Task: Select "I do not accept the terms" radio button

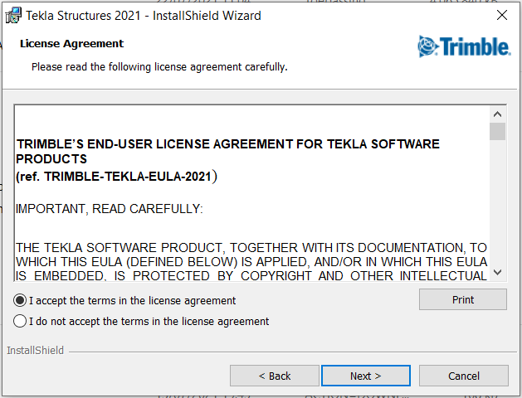Action: click(20, 321)
